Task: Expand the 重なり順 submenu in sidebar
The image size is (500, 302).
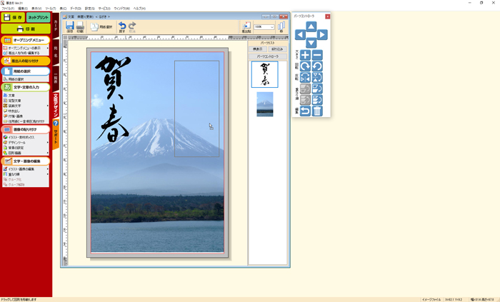Action: click(x=48, y=173)
